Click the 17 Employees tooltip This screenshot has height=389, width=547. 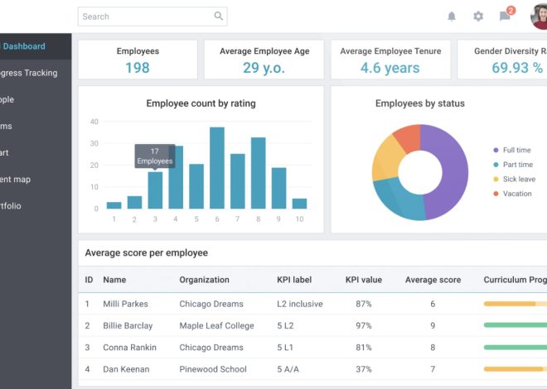155,156
